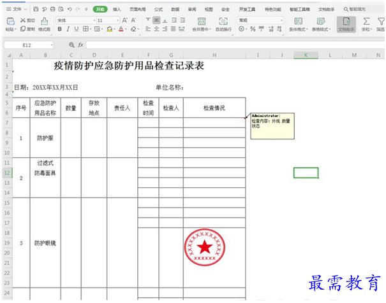The image size is (386, 303).
Task: Switch to the 插入 tab
Action: [117, 10]
